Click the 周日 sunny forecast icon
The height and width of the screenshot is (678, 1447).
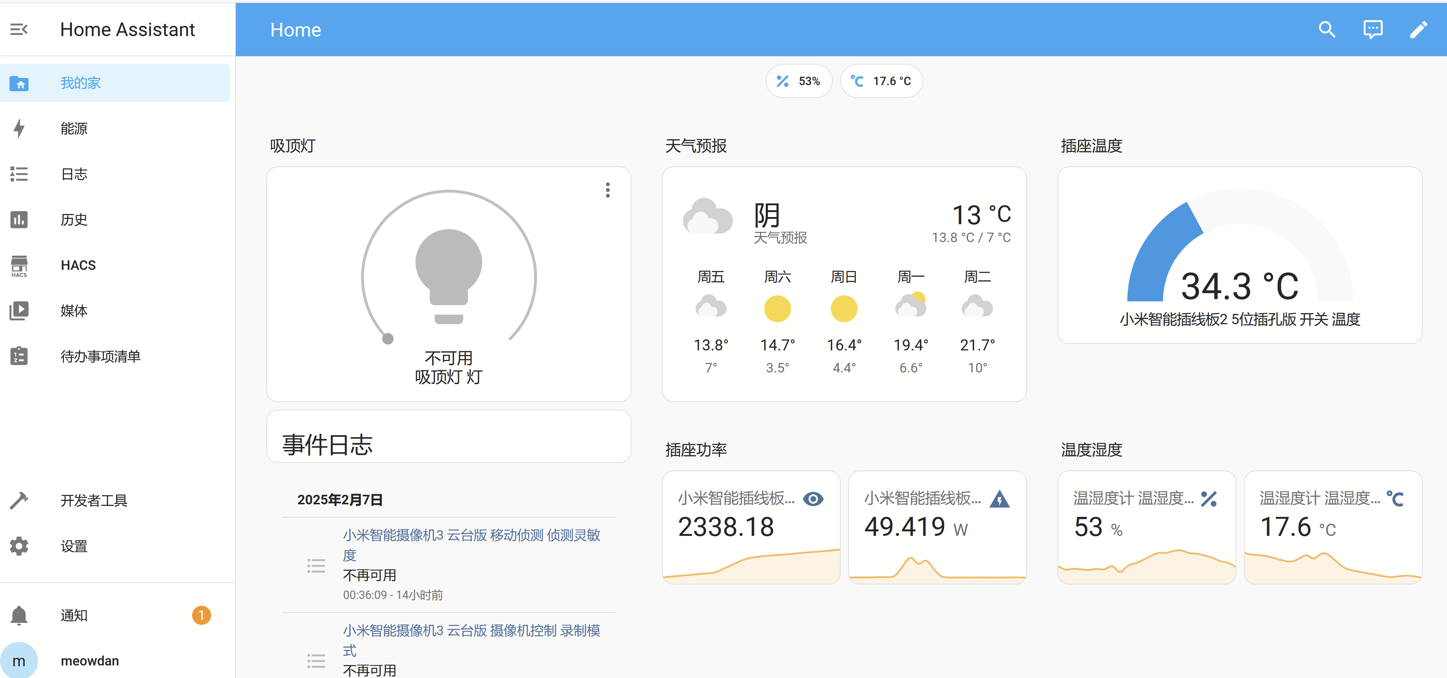click(844, 309)
